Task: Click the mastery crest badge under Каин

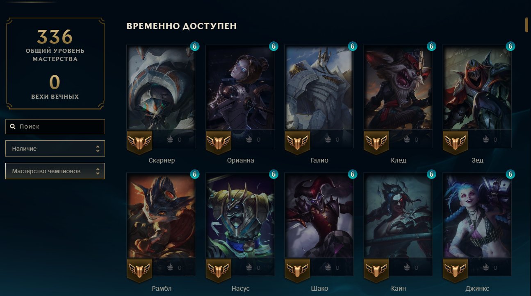Action: 376,270
